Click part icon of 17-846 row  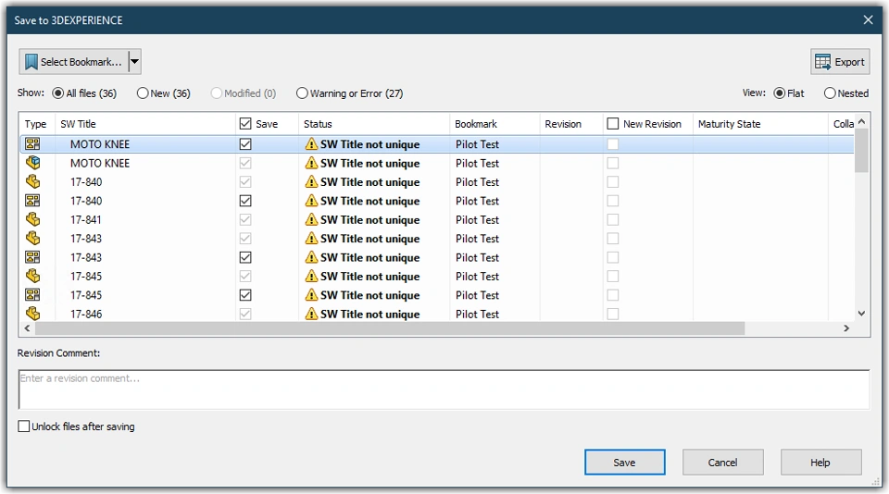(x=33, y=314)
